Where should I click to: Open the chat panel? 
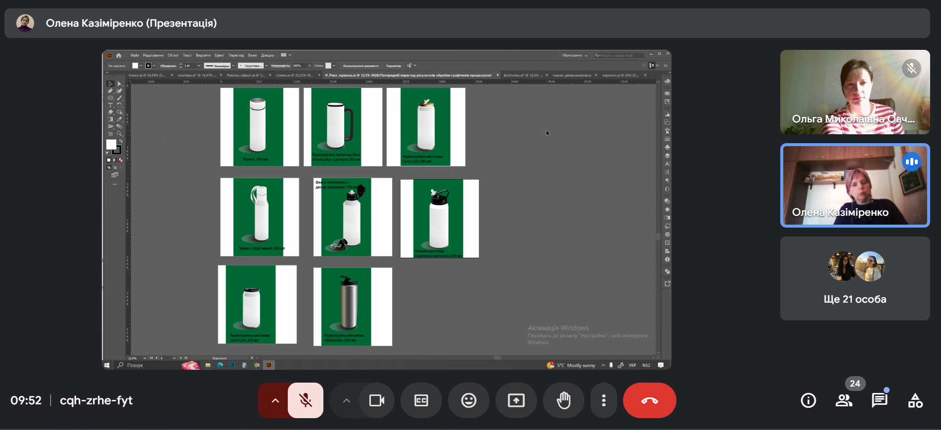[879, 400]
